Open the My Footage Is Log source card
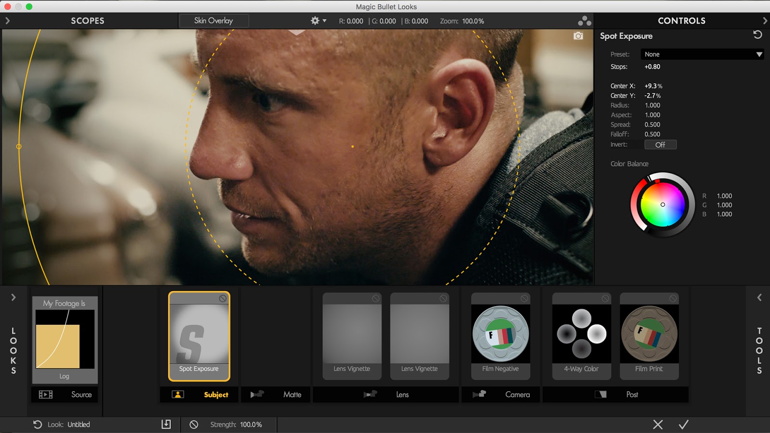 click(65, 340)
